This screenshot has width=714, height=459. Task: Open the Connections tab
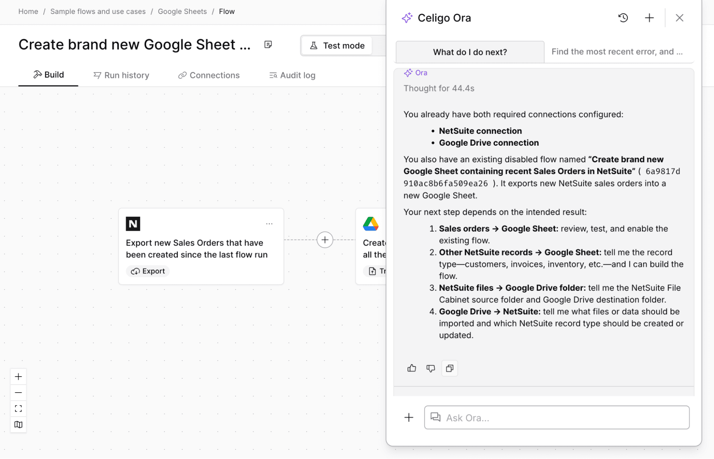pos(209,75)
